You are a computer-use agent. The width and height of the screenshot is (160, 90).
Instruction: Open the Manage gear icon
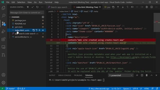pyautogui.click(x=3, y=82)
